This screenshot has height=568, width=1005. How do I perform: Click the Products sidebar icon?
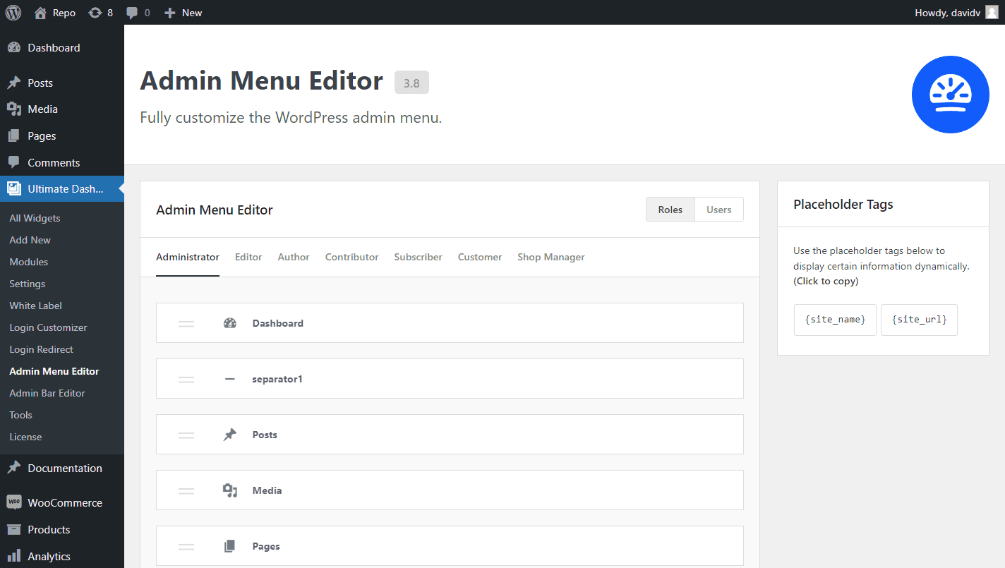[x=13, y=529]
